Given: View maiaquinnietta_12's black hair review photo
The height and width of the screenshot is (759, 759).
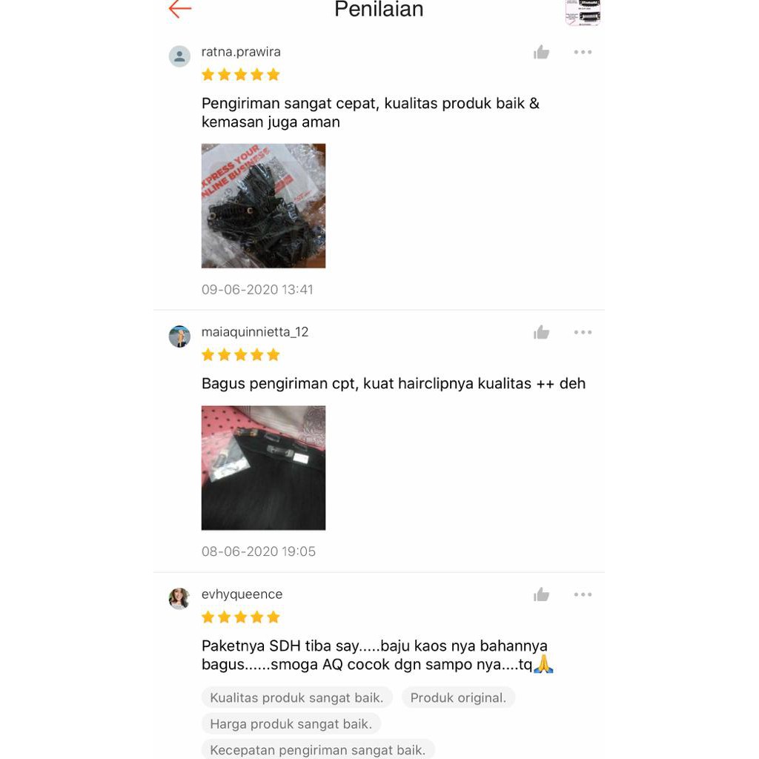Looking at the screenshot, I should tap(263, 468).
